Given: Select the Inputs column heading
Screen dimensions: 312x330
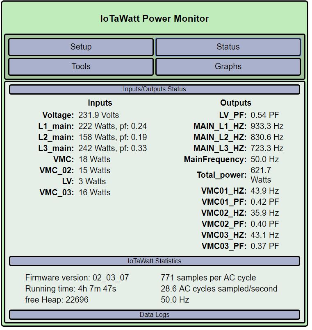Looking at the screenshot, I should click(x=101, y=104).
